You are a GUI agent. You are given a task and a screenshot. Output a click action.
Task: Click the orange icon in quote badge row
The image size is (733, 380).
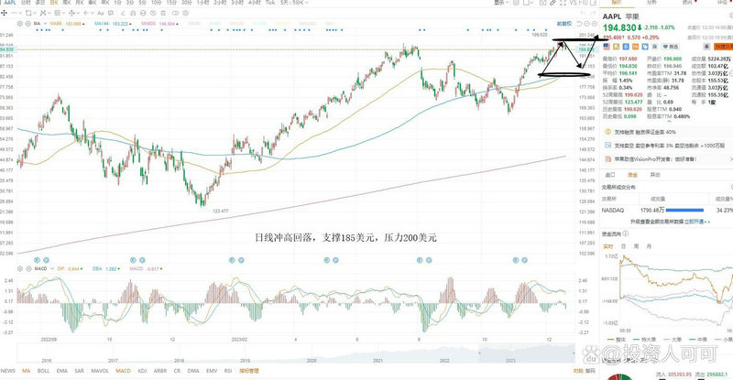coord(635,47)
